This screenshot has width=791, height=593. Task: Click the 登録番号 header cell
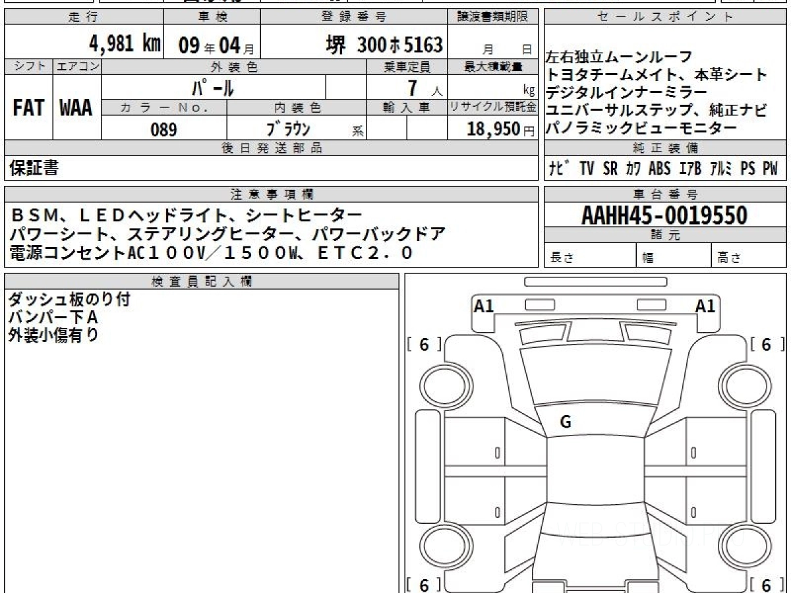355,17
